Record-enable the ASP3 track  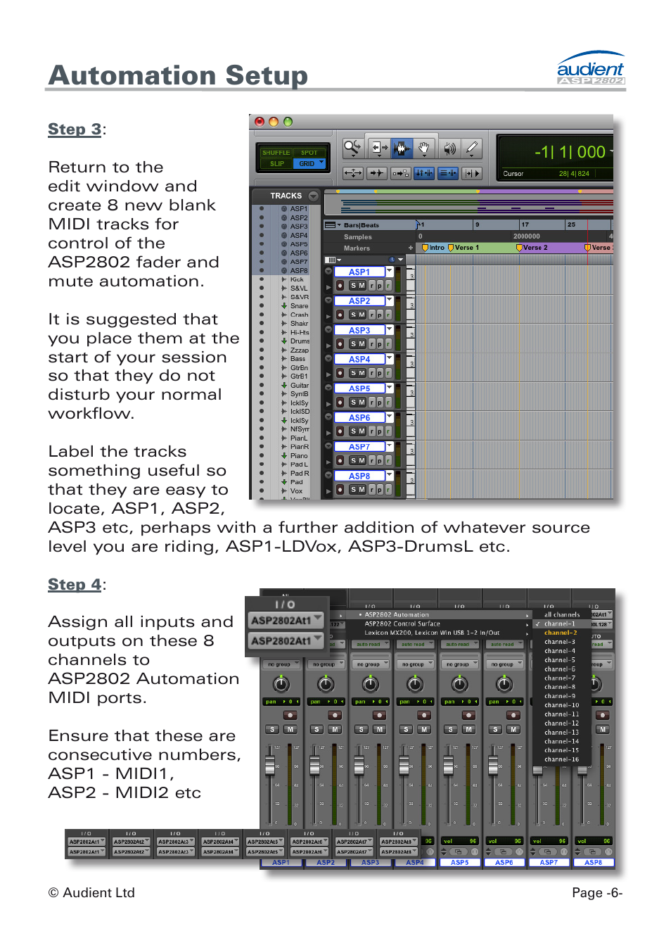coord(340,344)
